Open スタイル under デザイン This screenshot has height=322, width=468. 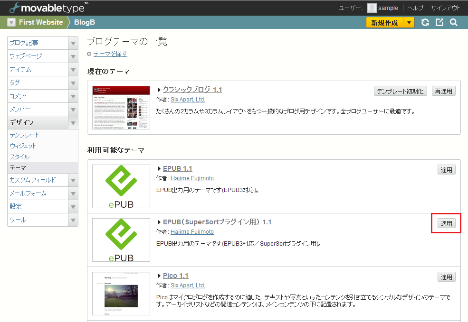[x=19, y=157]
